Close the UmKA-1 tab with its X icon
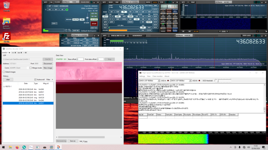 tap(9, 53)
